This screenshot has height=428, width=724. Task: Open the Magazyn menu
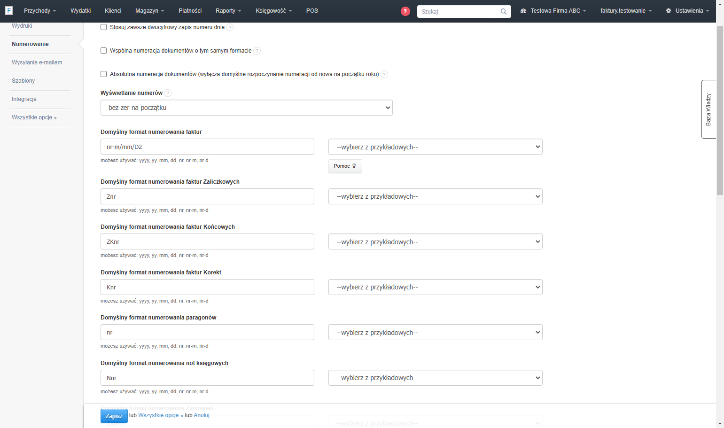[150, 11]
